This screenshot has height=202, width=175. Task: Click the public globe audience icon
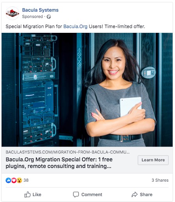pyautogui.click(x=49, y=17)
